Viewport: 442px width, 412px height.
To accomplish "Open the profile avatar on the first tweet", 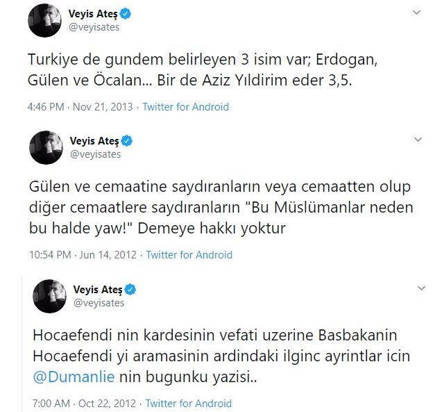I will pos(44,20).
